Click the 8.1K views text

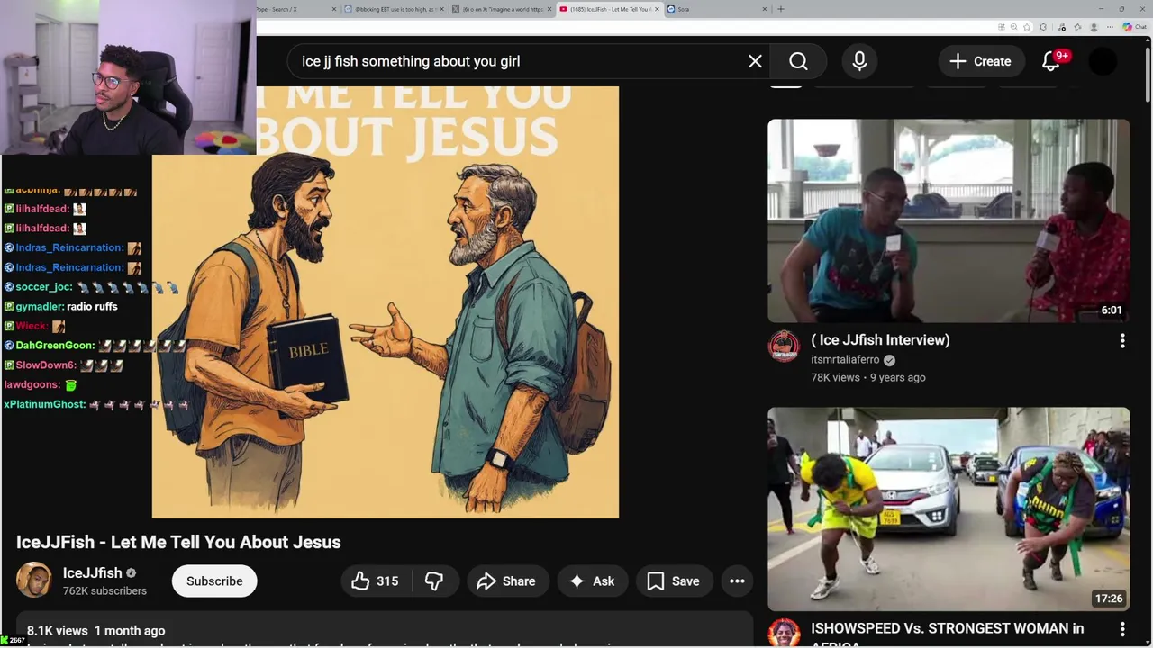coord(58,631)
